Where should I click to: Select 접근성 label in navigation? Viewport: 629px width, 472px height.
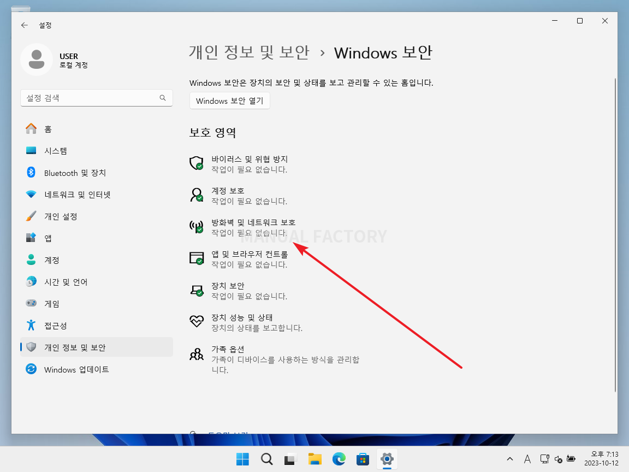(55, 326)
